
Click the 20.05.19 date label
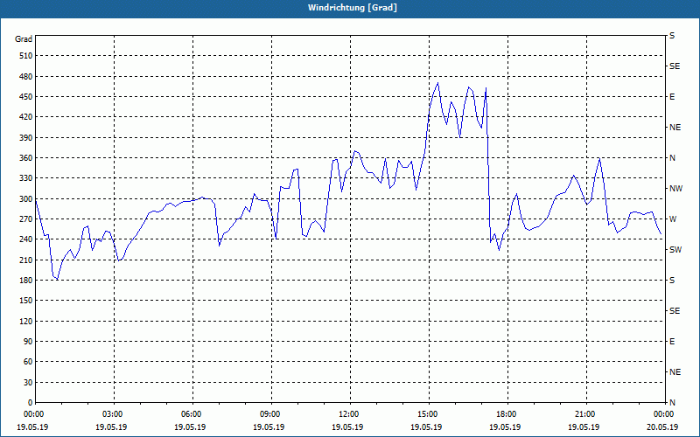coord(662,427)
